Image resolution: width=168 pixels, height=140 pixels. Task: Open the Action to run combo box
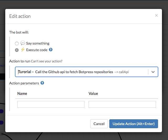pyautogui.click(x=81, y=72)
